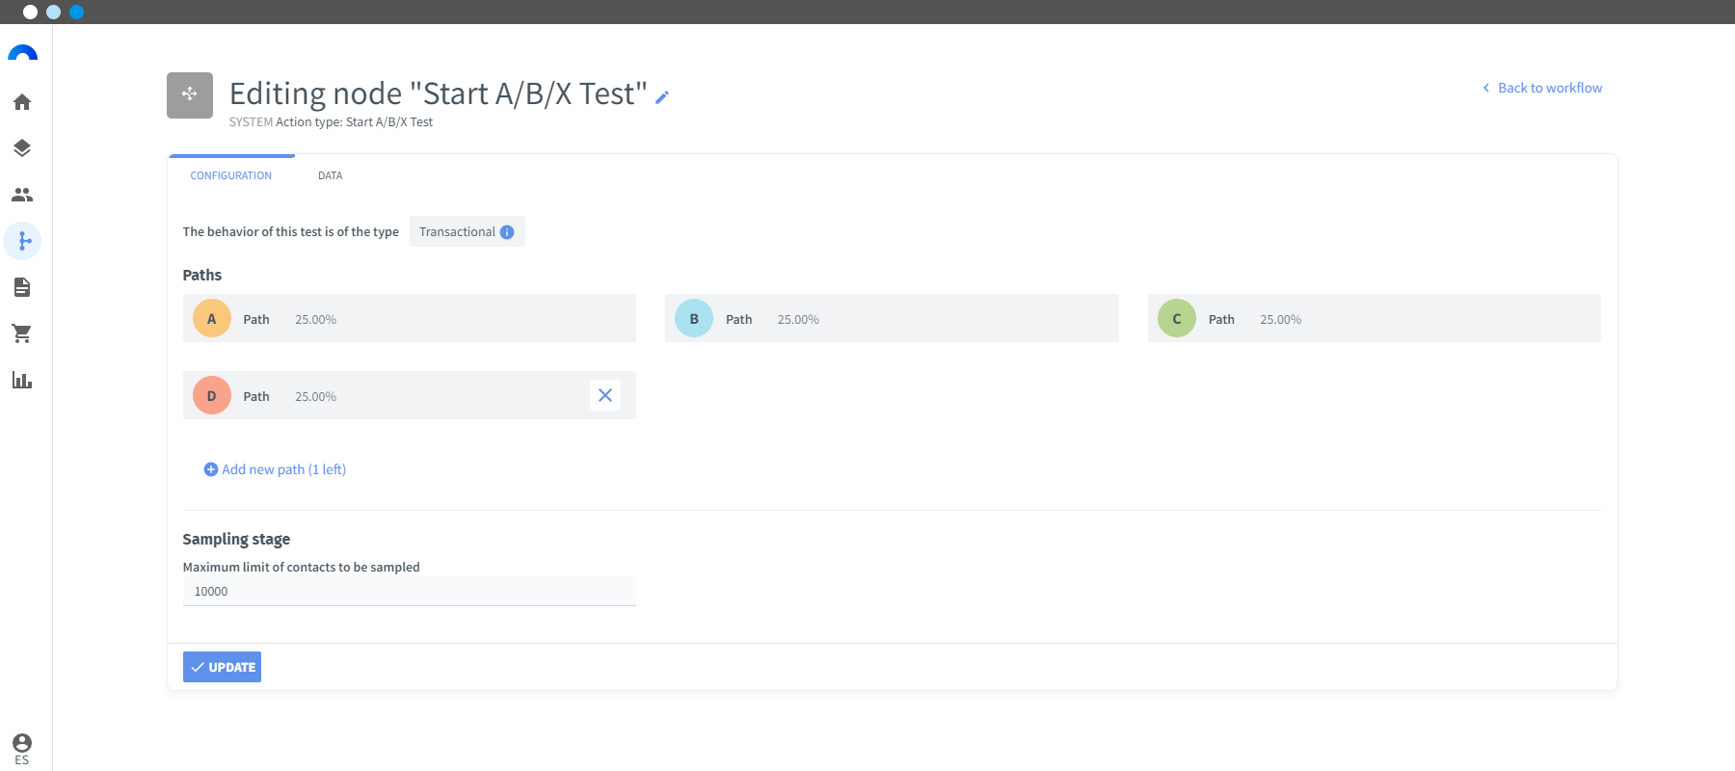
Task: Click path D 25.00% percentage value
Action: 316,396
